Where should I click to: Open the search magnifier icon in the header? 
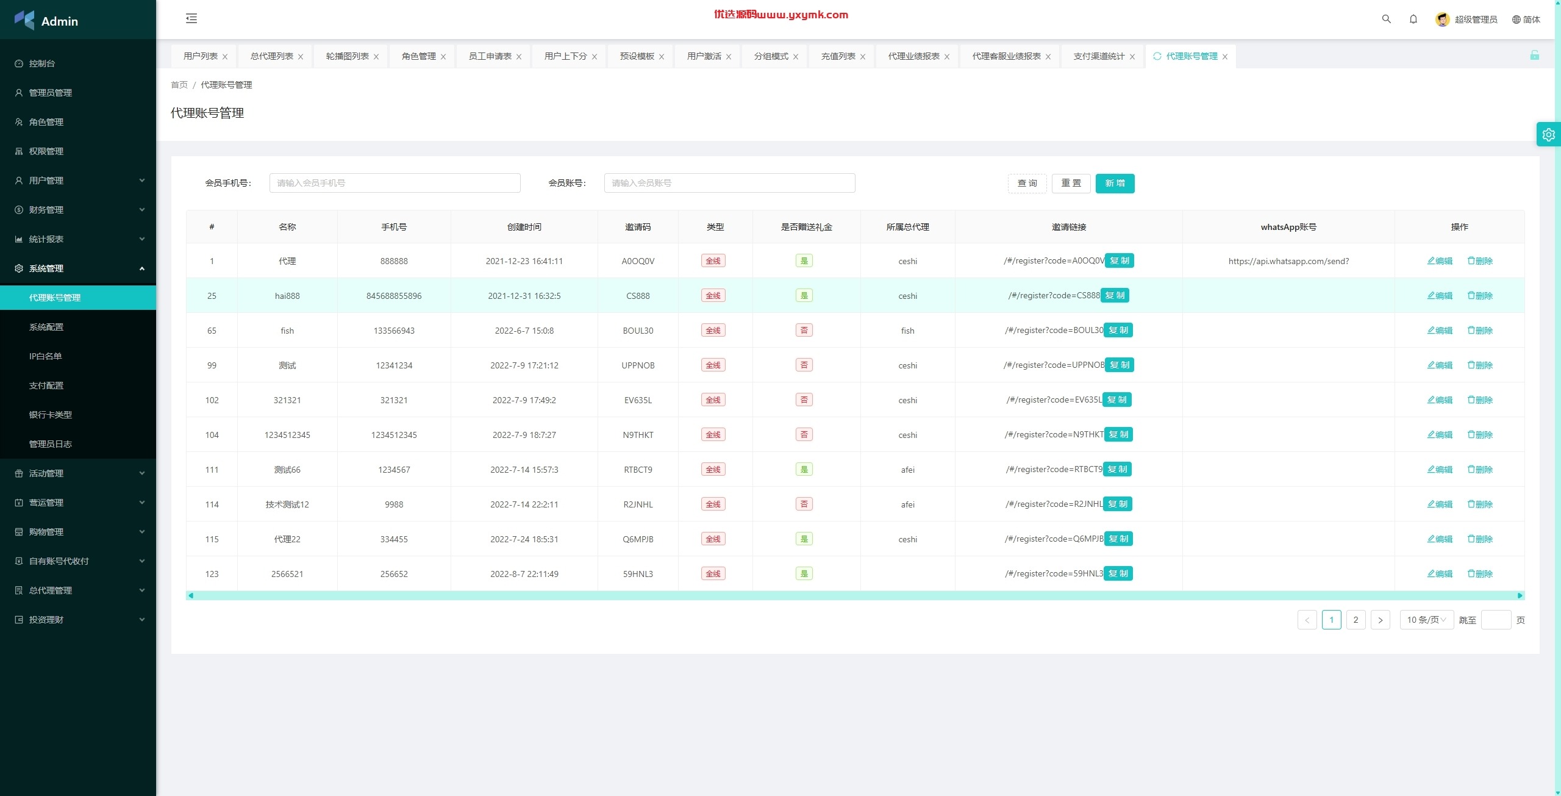point(1386,20)
